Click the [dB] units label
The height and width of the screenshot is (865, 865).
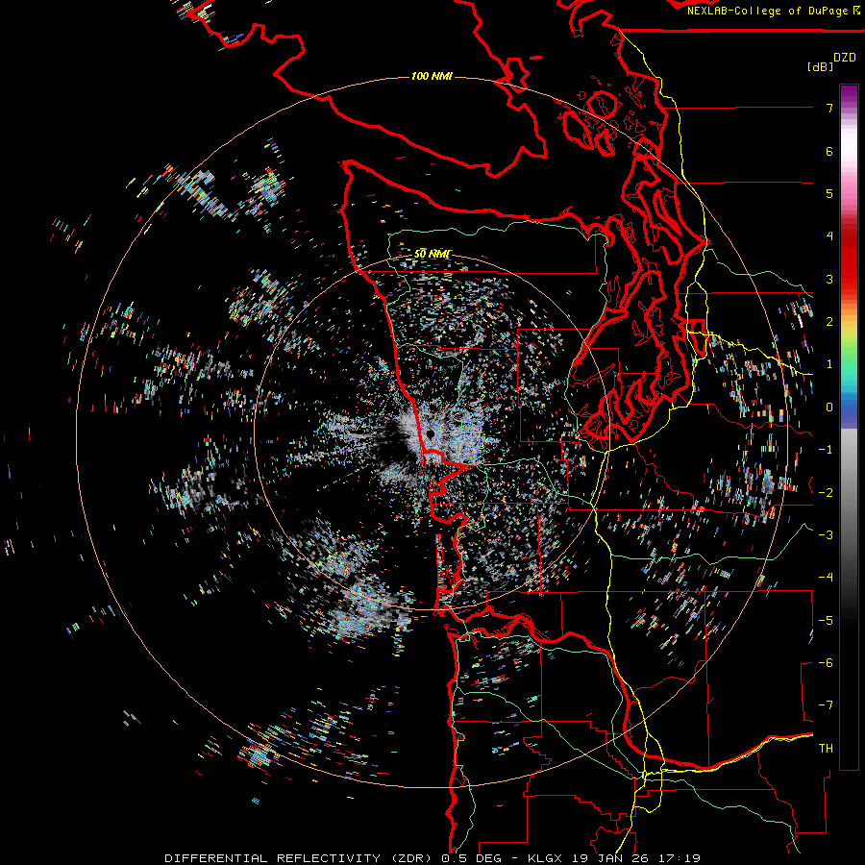(x=820, y=66)
